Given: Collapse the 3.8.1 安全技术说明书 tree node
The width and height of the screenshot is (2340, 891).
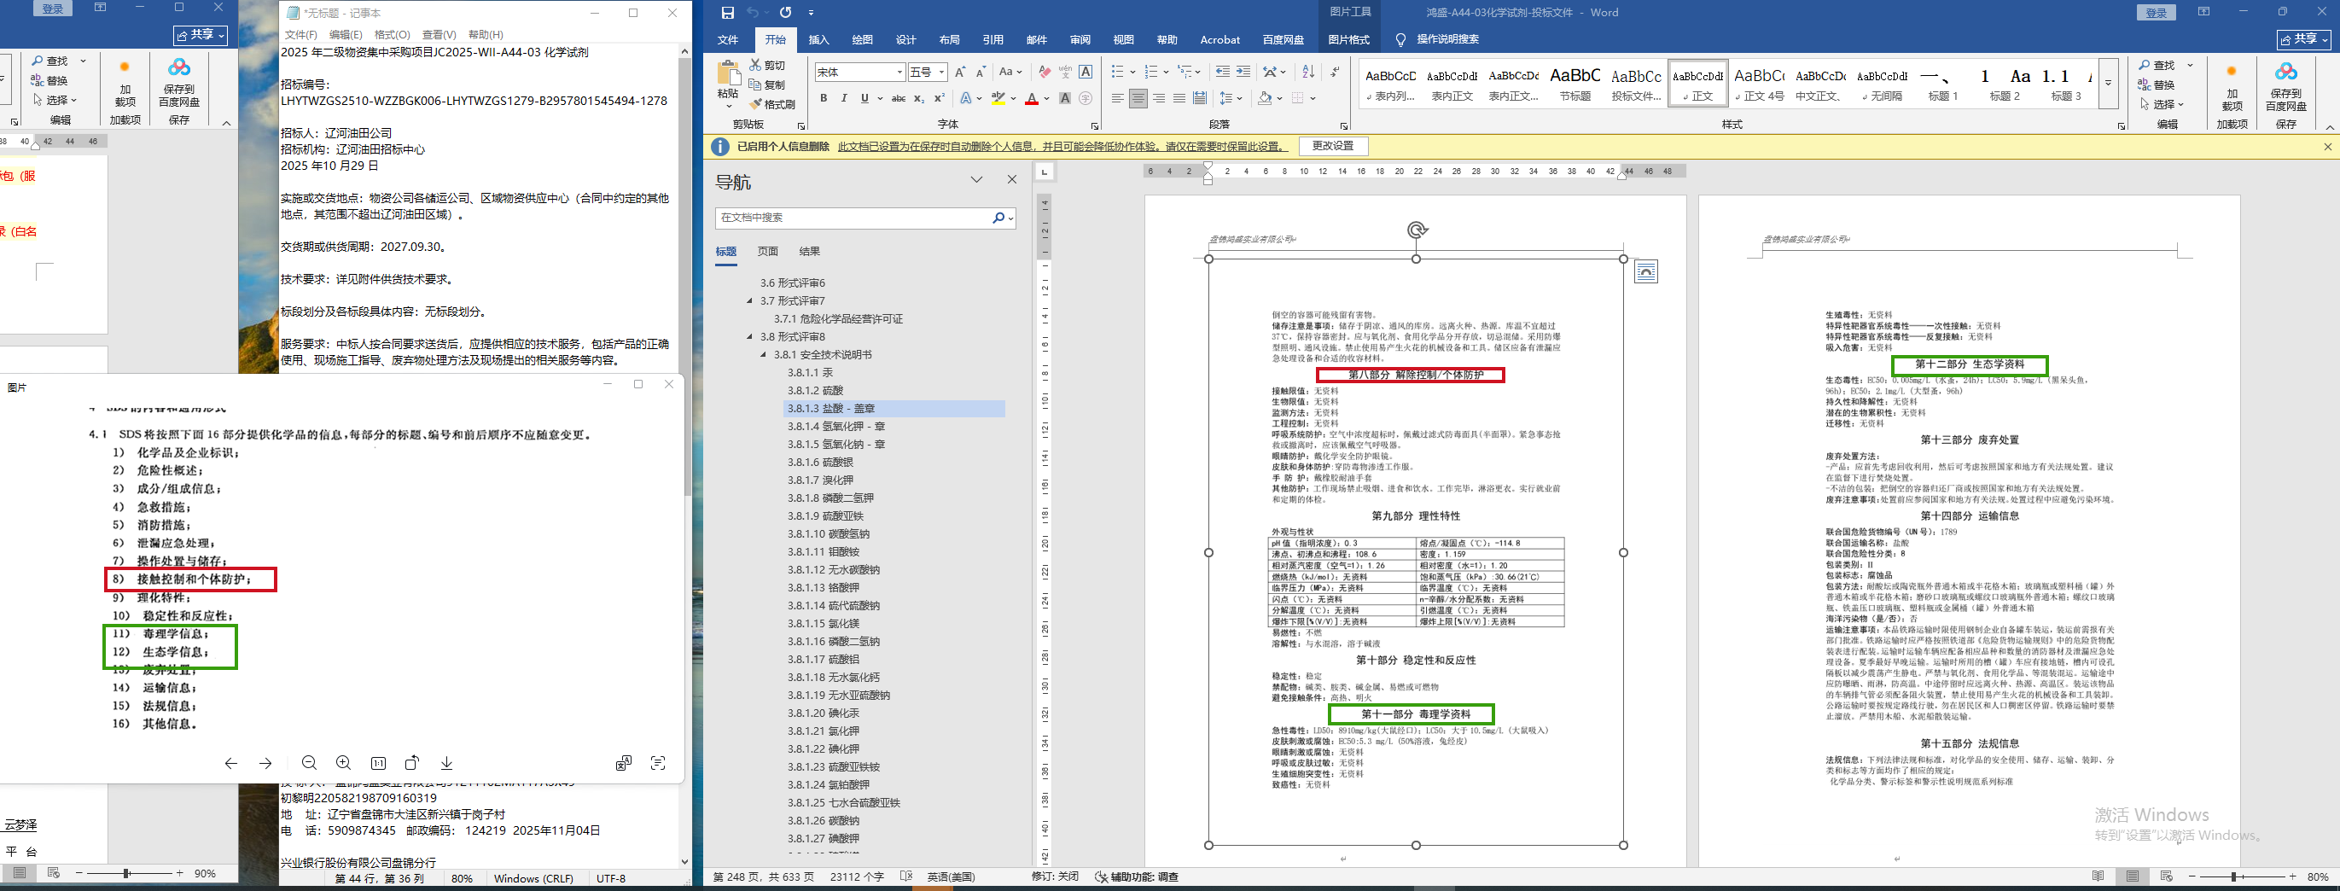Looking at the screenshot, I should click(x=763, y=355).
